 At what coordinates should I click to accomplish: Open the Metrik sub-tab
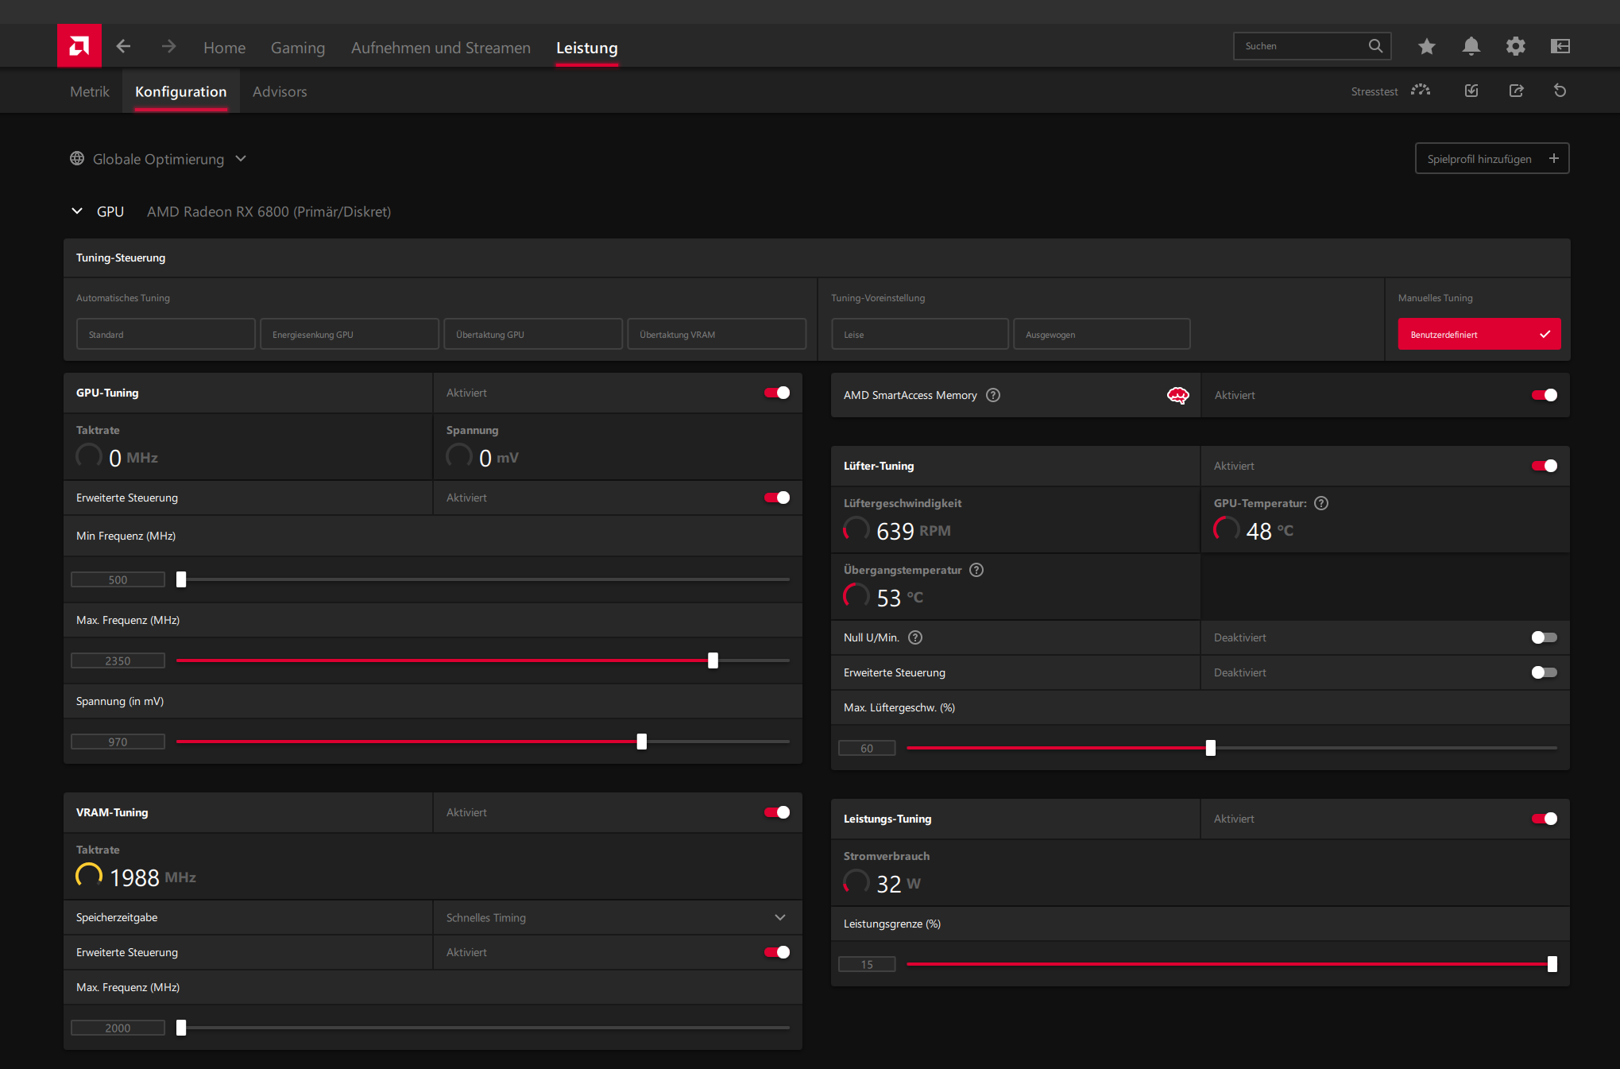89,91
